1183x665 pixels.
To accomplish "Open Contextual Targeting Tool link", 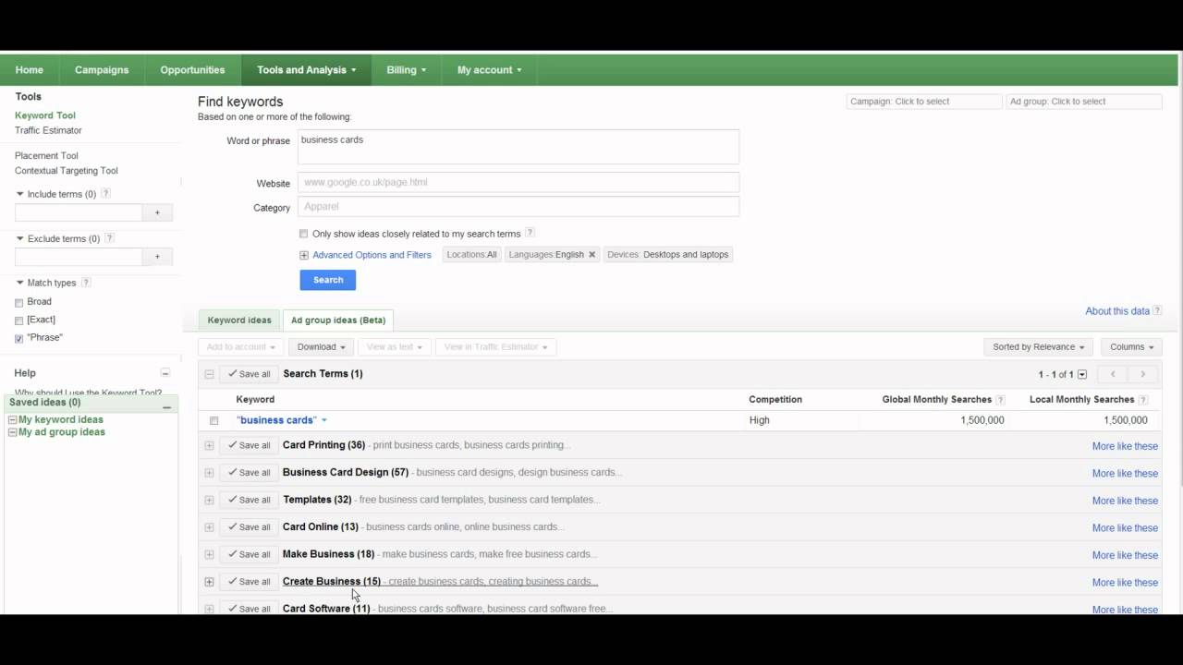I will click(67, 171).
